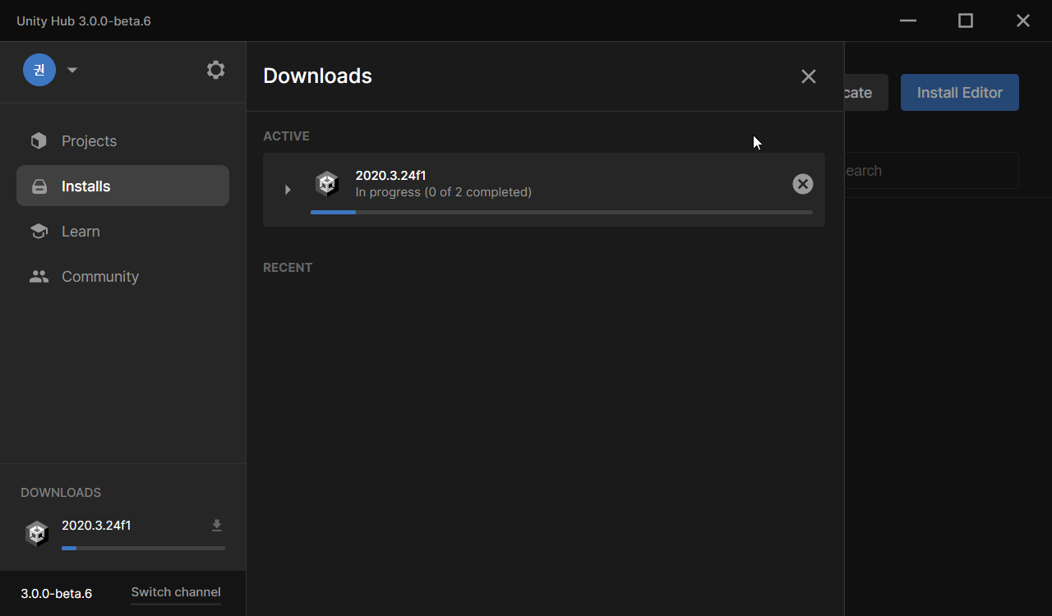Go to Projects in sidebar
The width and height of the screenshot is (1052, 616).
click(x=122, y=141)
